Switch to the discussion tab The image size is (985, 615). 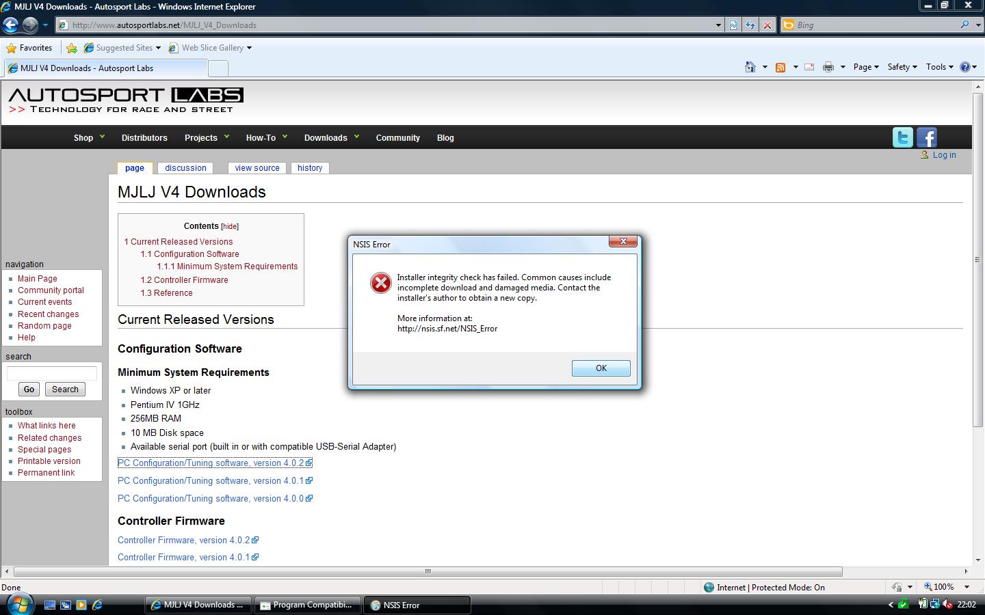185,168
